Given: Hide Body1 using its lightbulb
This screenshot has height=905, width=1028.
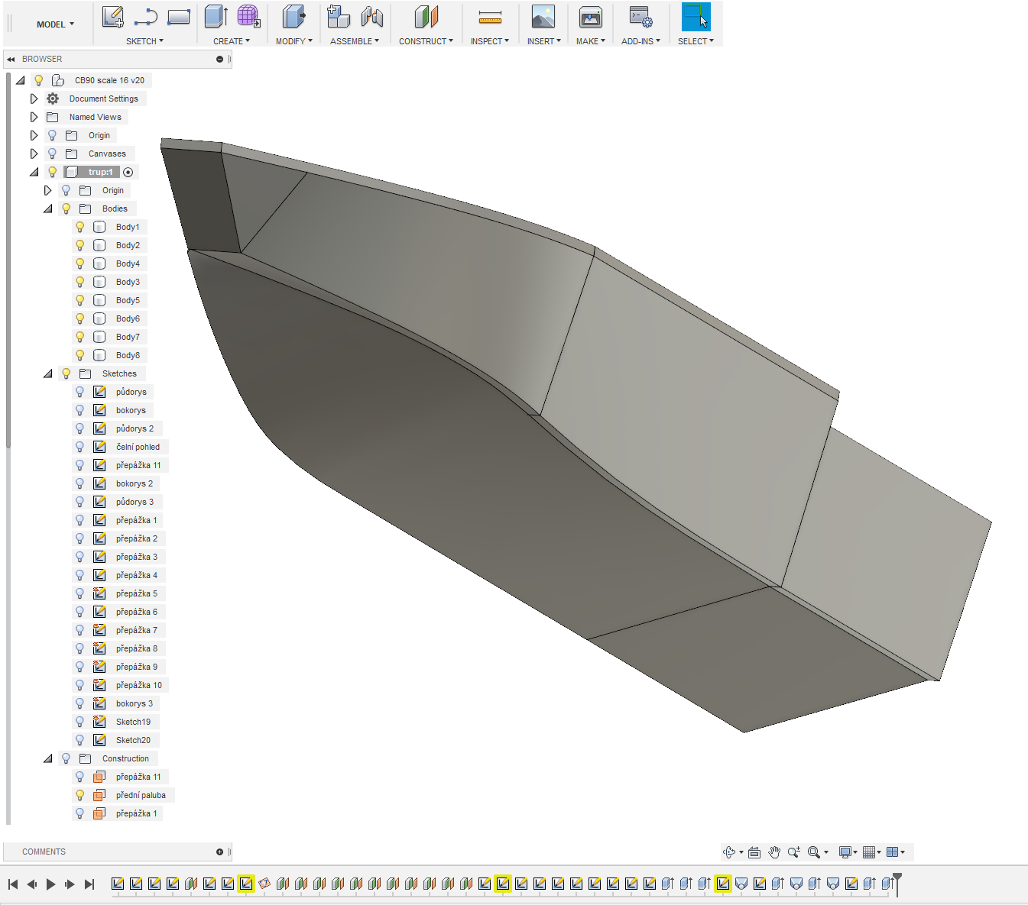Looking at the screenshot, I should (79, 227).
